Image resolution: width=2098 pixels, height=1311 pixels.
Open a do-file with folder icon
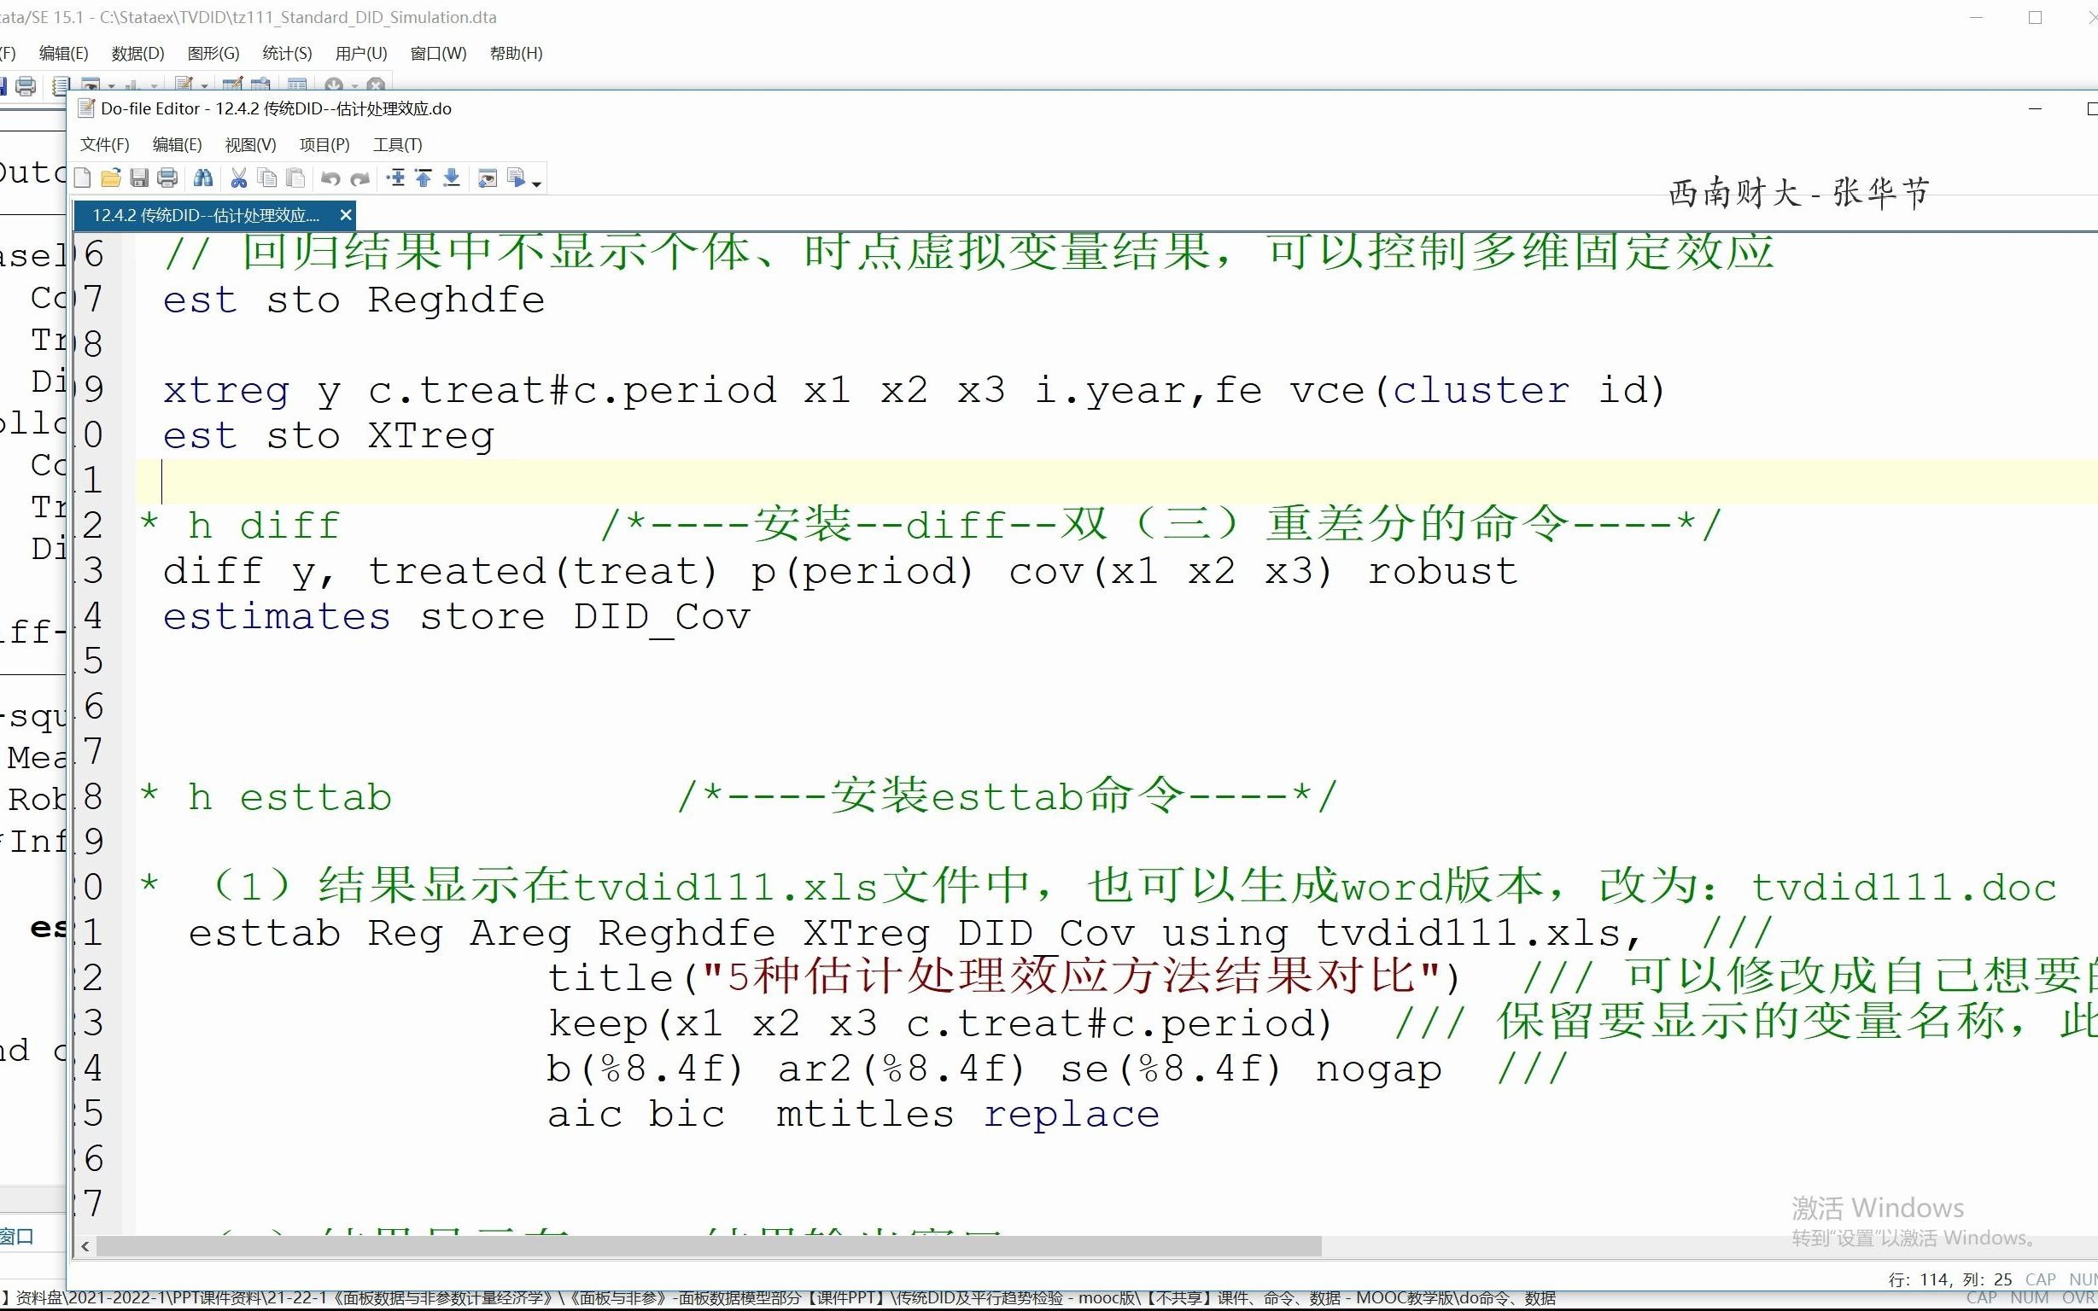pos(110,178)
